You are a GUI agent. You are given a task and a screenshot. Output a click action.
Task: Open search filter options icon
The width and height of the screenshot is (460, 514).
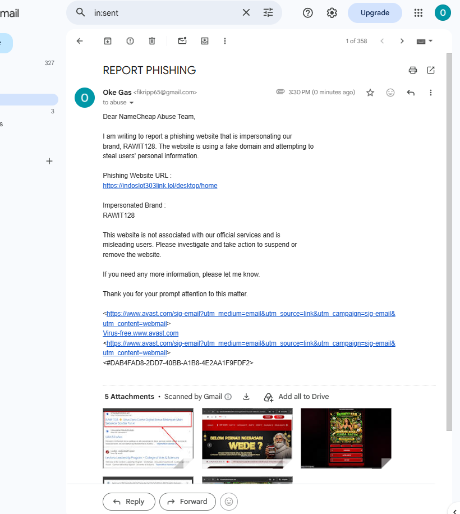268,12
